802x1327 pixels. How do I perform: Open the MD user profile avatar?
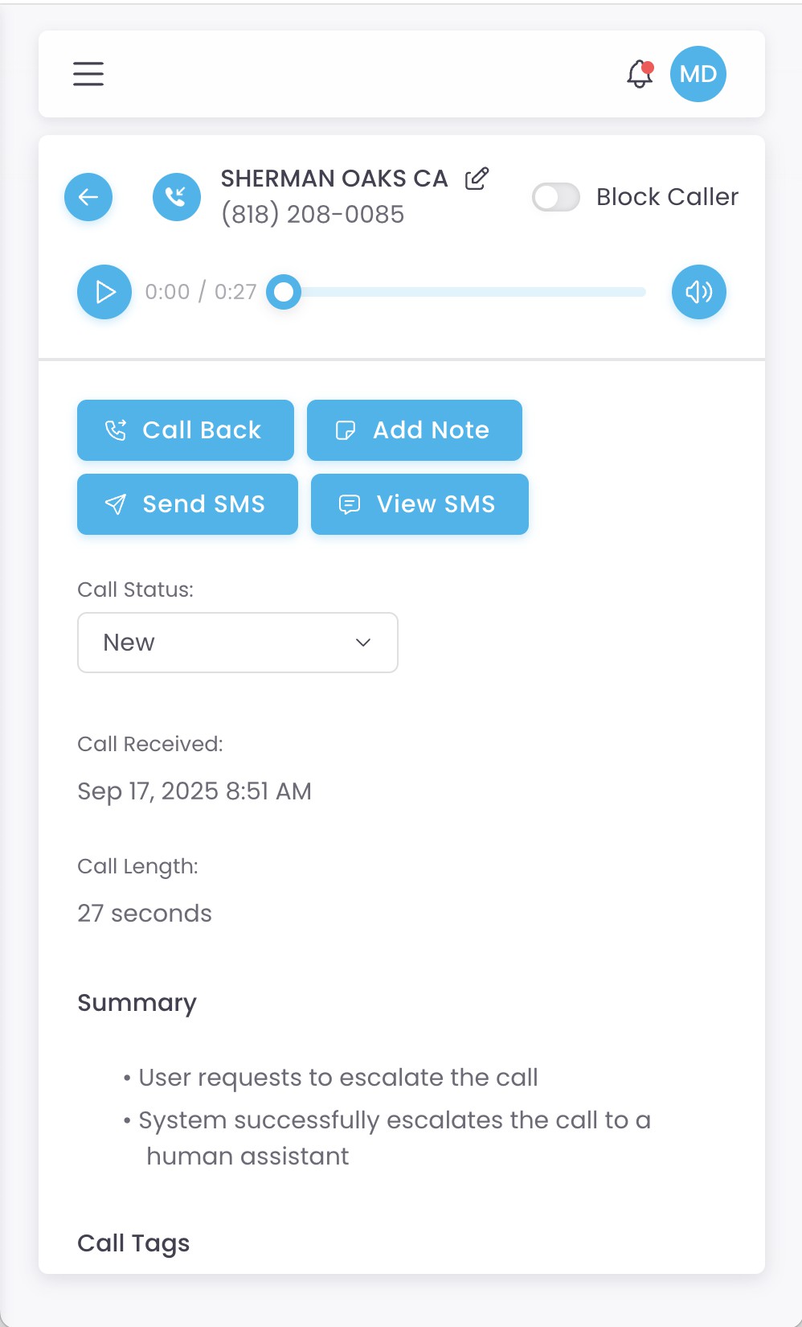[x=698, y=74]
